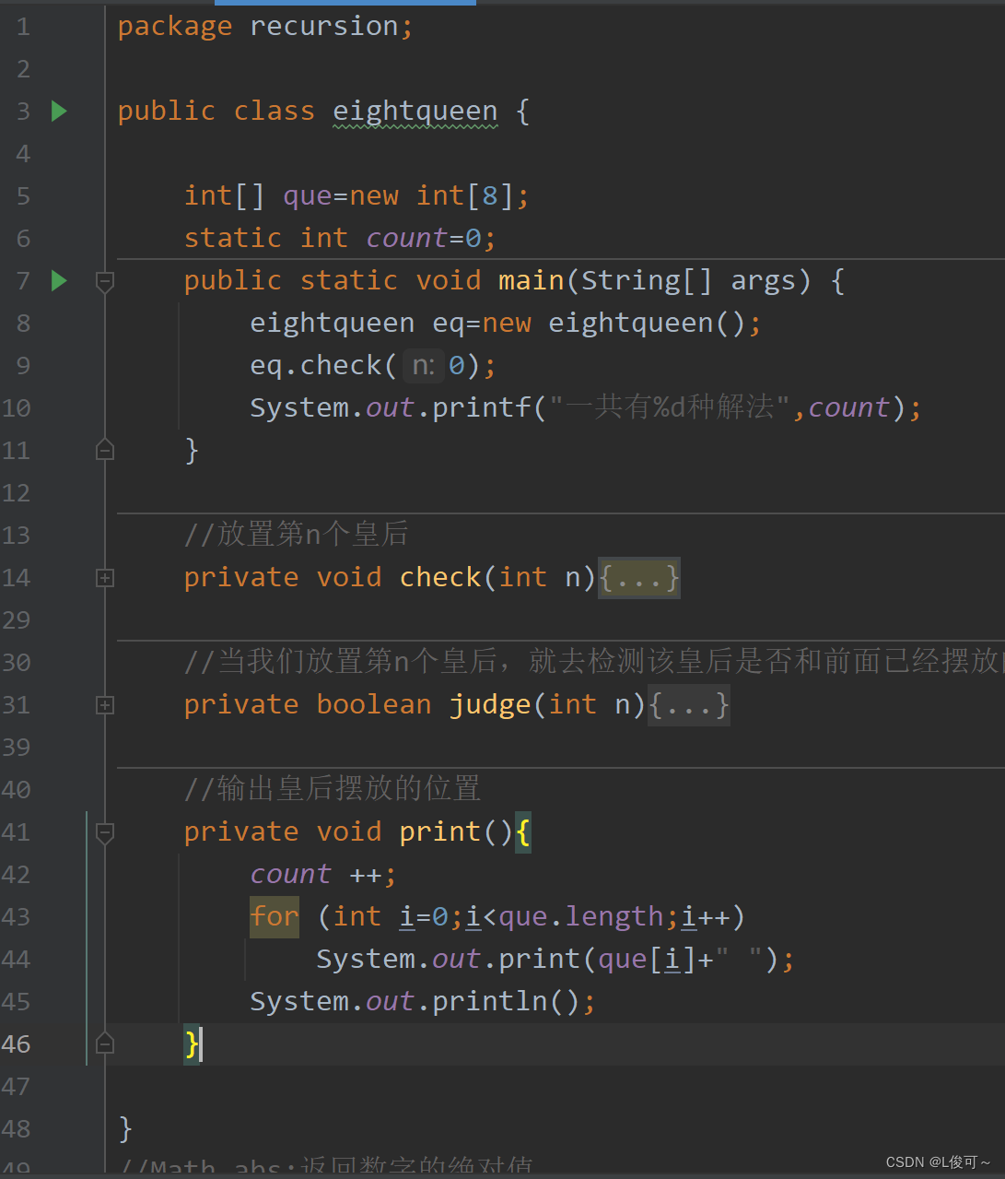Collapse the main method using its gutter marker
The height and width of the screenshot is (1179, 1005).
104,281
